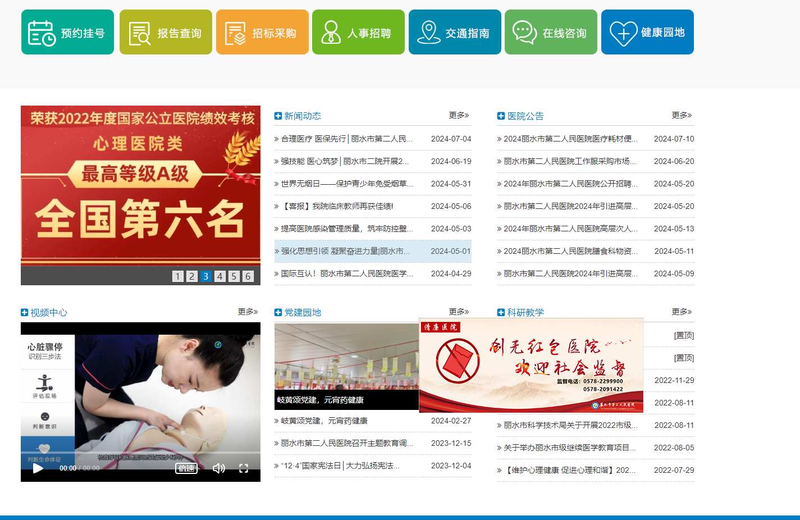The width and height of the screenshot is (800, 520).
Task: Expand 更多 for 医院公告
Action: (682, 115)
